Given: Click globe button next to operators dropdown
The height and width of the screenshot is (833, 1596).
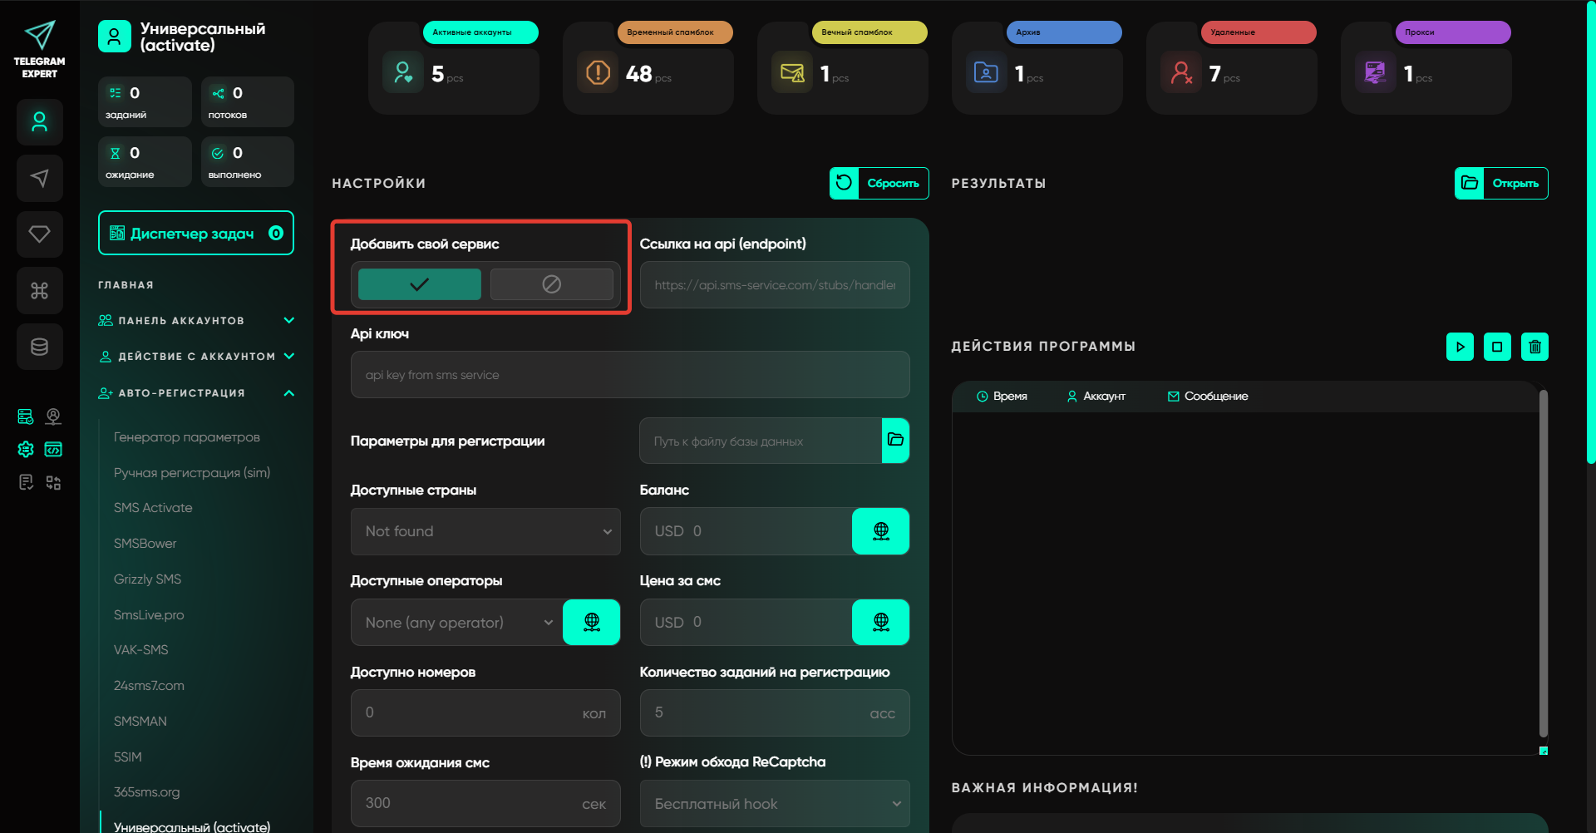Looking at the screenshot, I should pyautogui.click(x=591, y=622).
